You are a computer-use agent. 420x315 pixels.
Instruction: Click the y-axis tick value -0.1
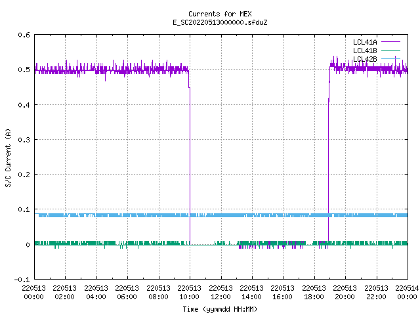coord(22,280)
